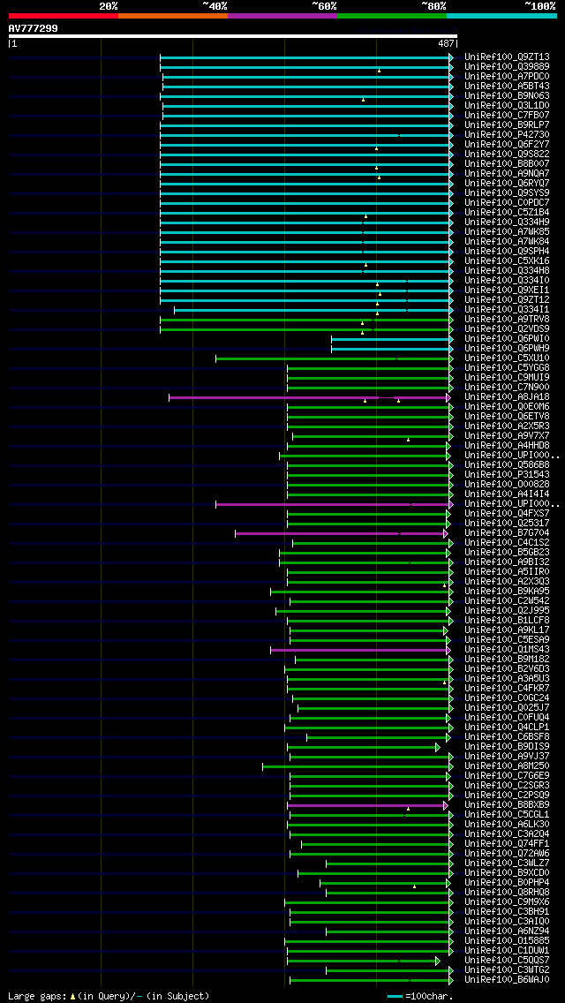Click the UniRef100_C4FKR7 label

(508, 689)
